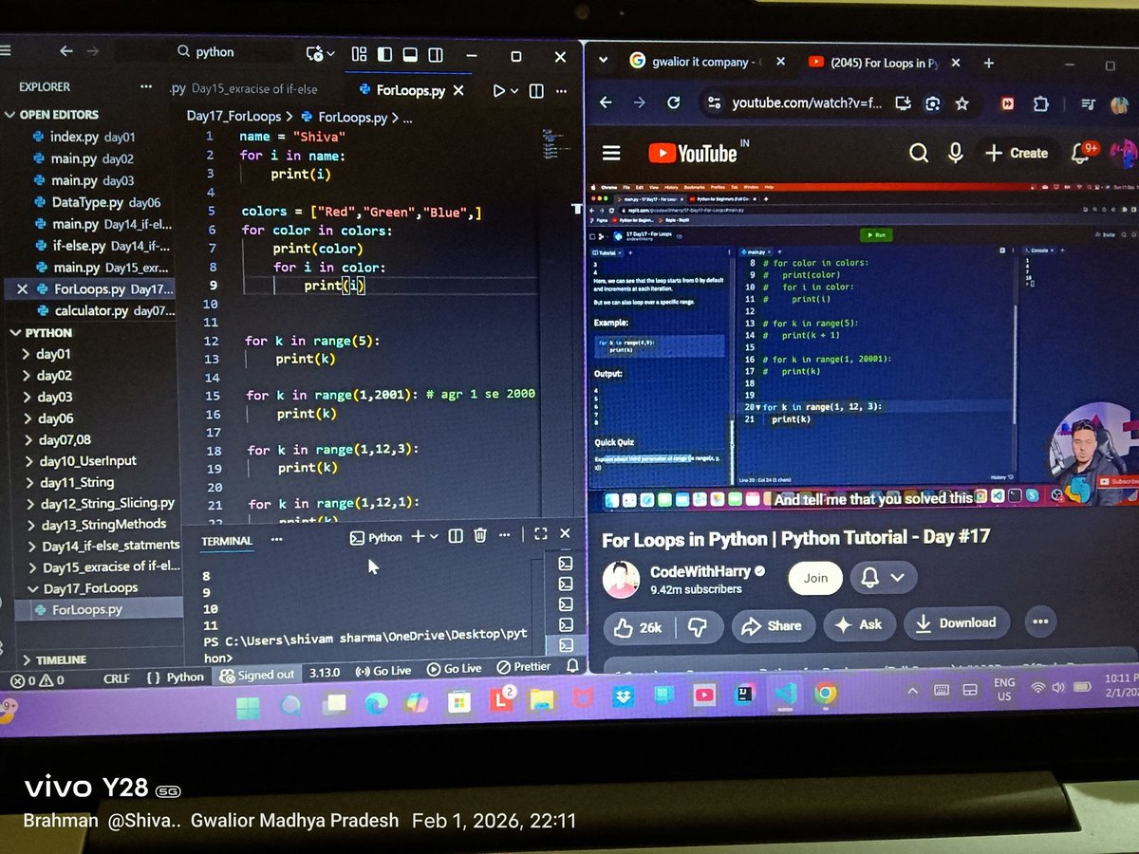This screenshot has width=1139, height=854.
Task: Toggle the bottom Panel layout icon in VS Code
Action: 410,55
